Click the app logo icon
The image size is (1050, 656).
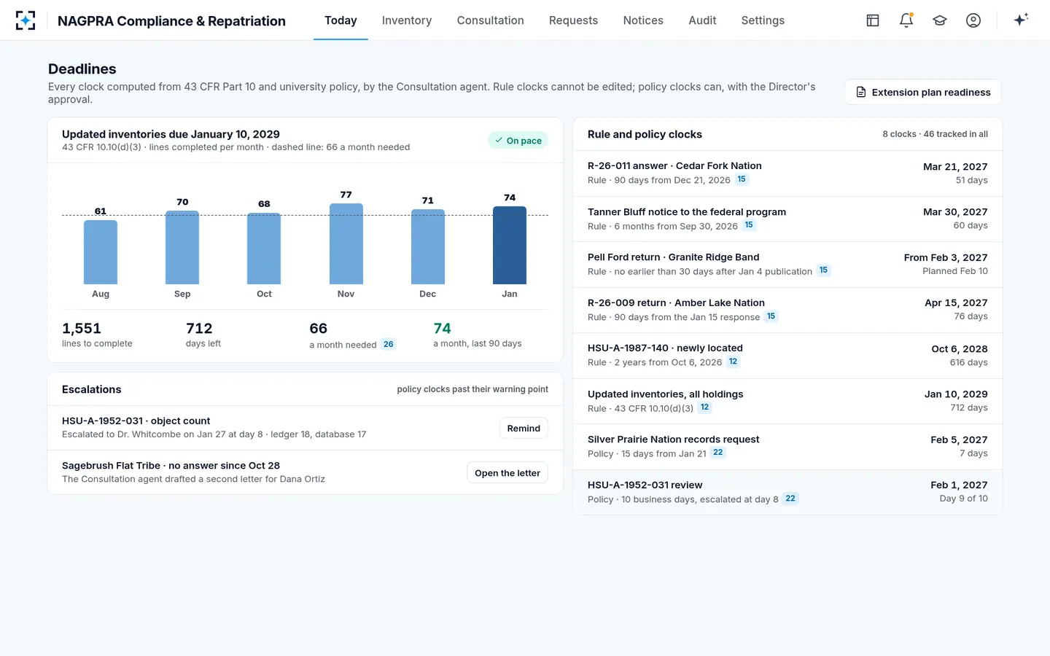(x=26, y=20)
